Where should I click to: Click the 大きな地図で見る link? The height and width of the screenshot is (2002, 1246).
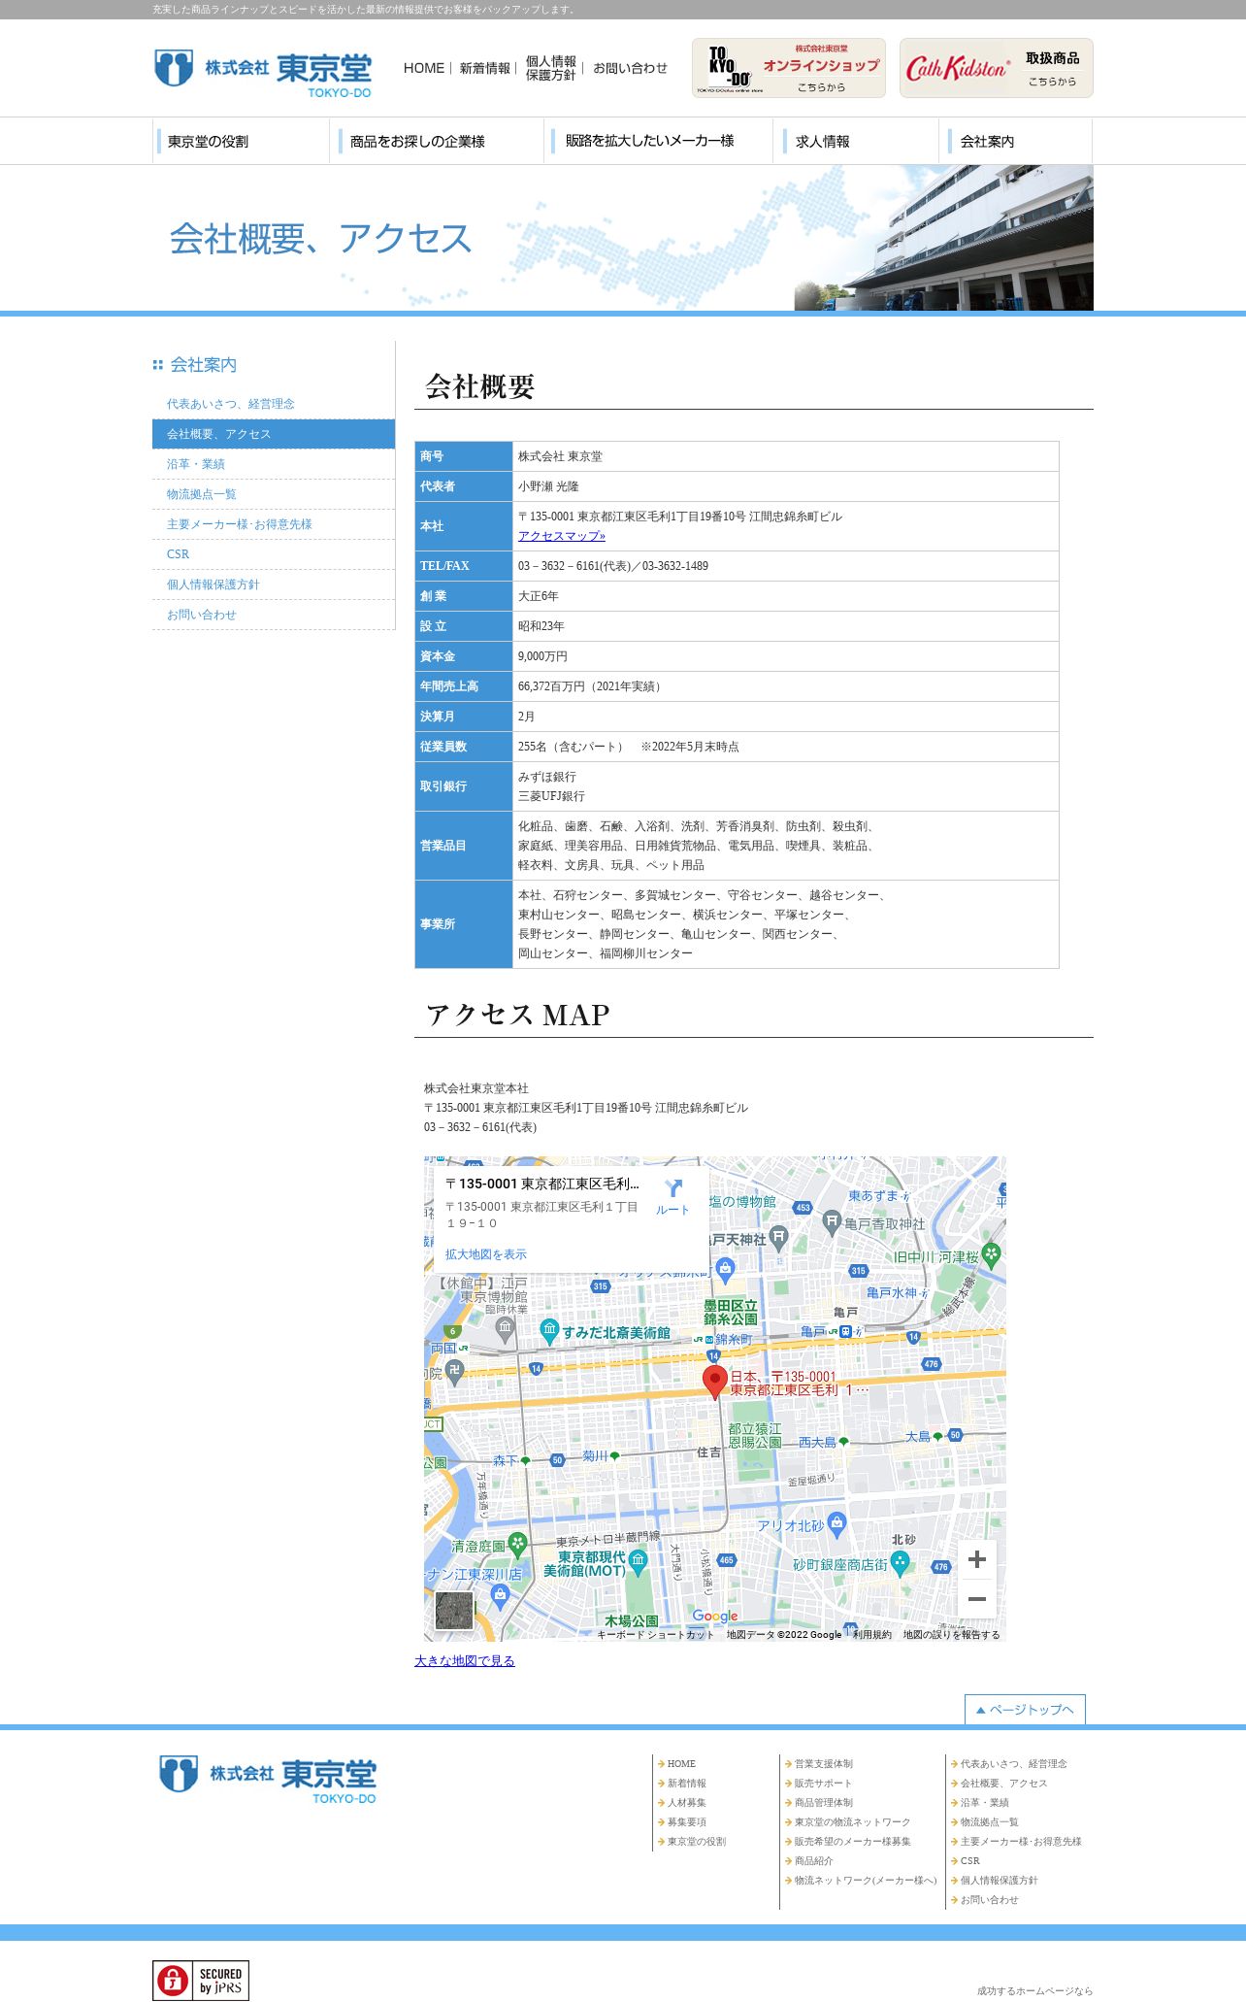pyautogui.click(x=465, y=1661)
